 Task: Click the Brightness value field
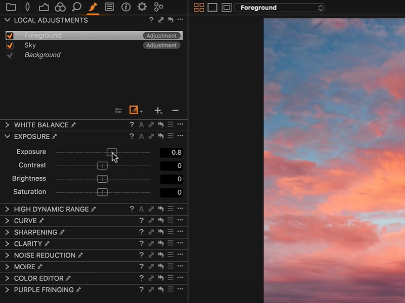click(x=171, y=179)
